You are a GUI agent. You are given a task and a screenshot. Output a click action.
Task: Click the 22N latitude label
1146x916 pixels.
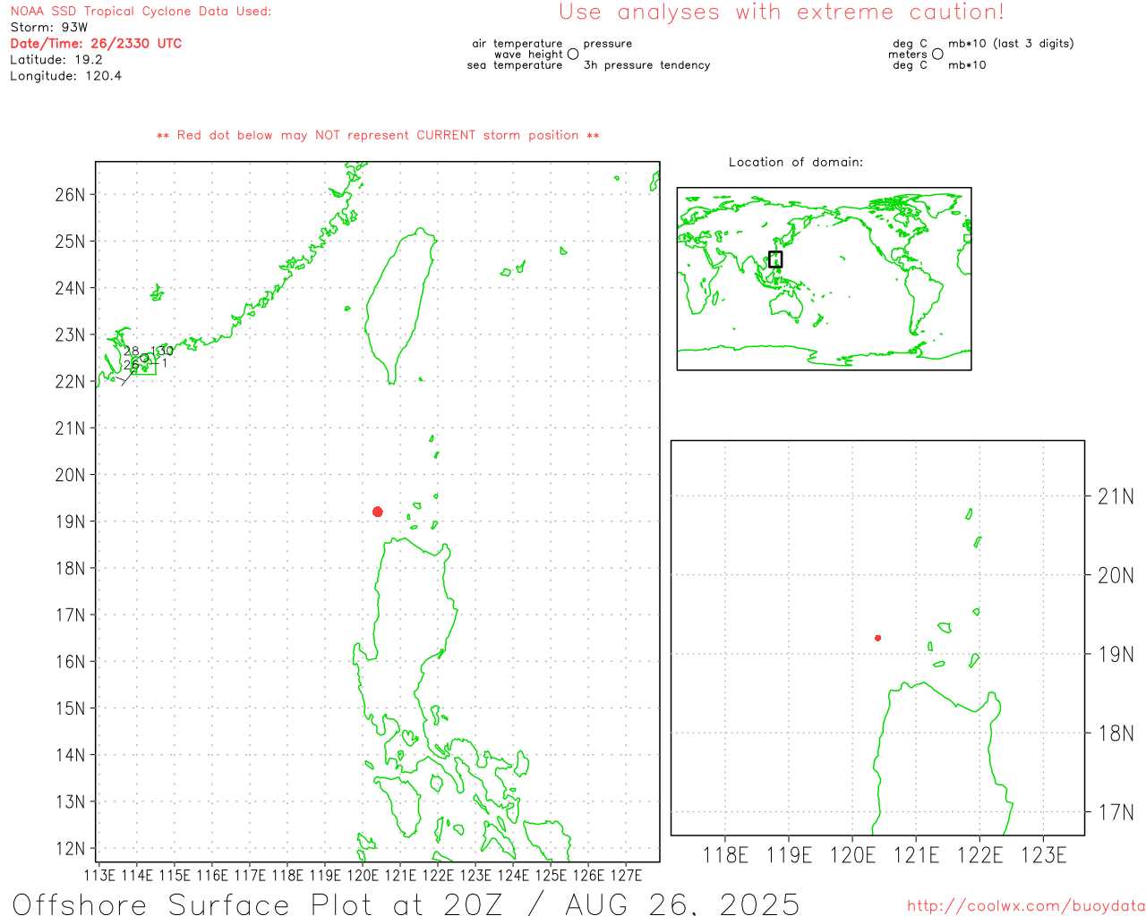point(71,381)
